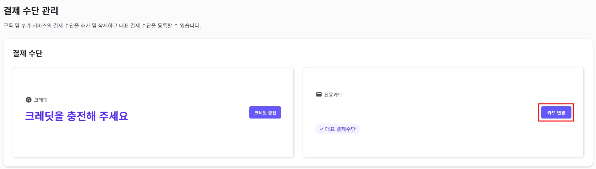The height and width of the screenshot is (169, 596).
Task: Click the purple 크레딧을 충전해 주세요 headline
Action: point(77,116)
